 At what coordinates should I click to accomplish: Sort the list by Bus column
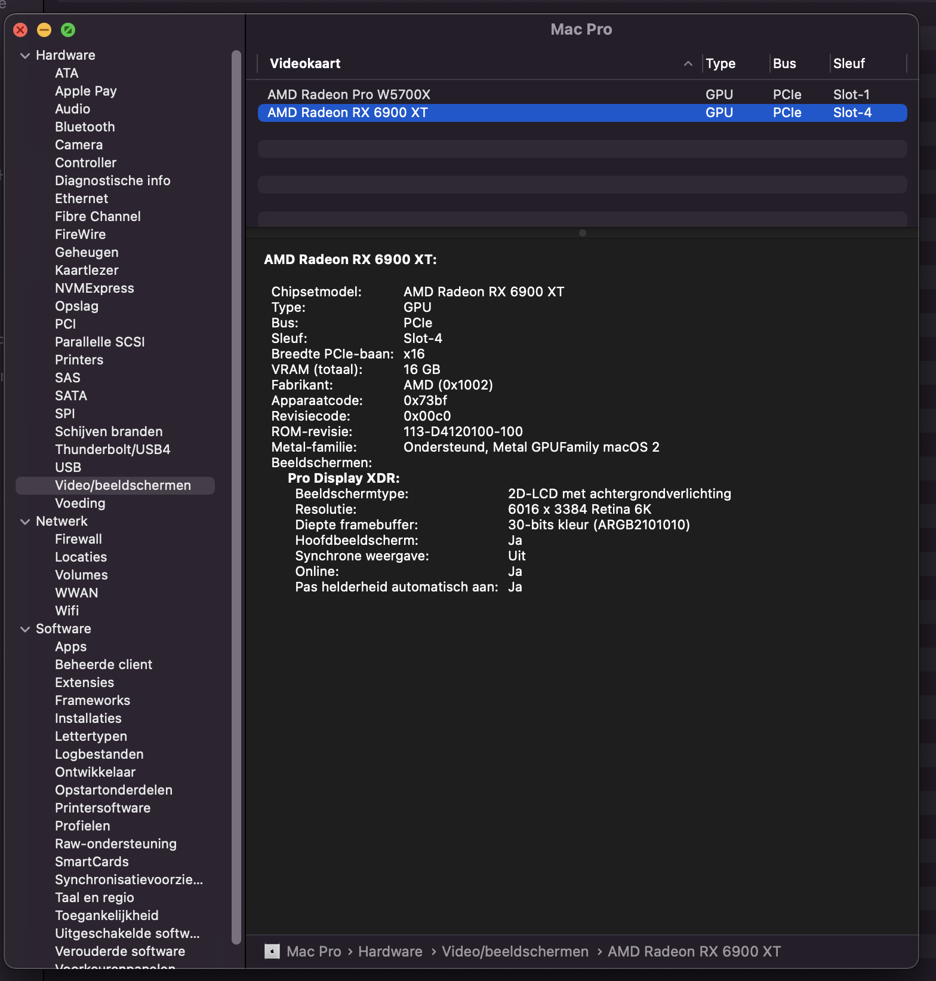(784, 63)
